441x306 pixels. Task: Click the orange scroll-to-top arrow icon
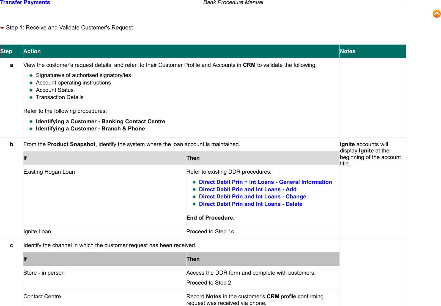pyautogui.click(x=436, y=13)
